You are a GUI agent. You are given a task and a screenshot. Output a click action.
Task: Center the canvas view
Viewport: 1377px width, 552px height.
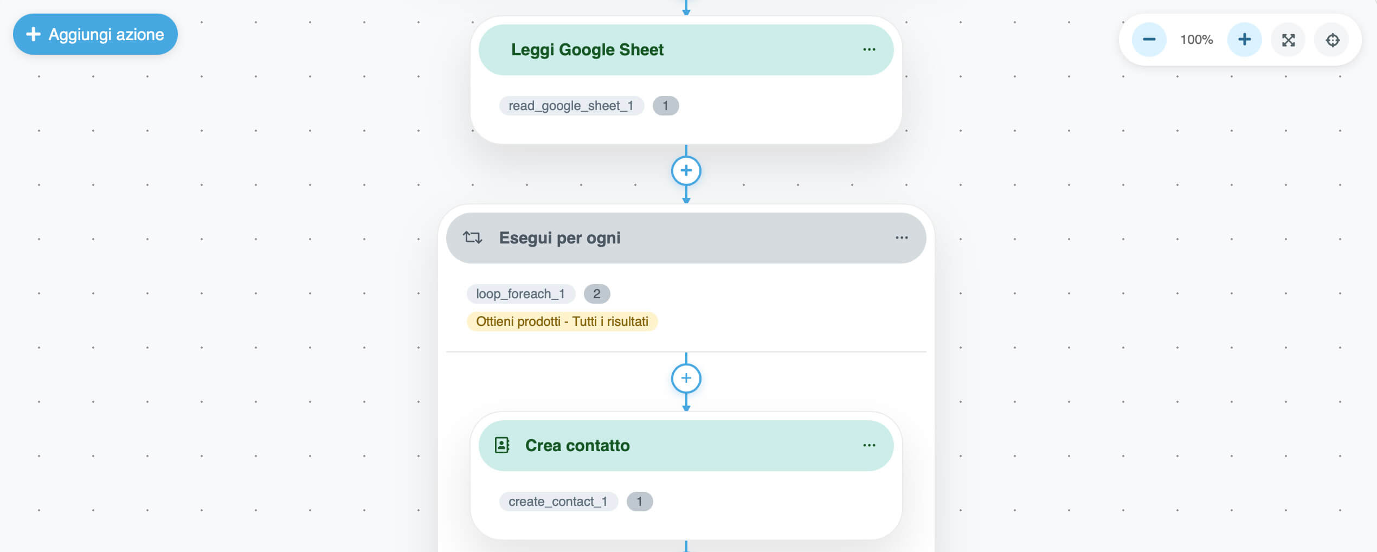click(1333, 40)
